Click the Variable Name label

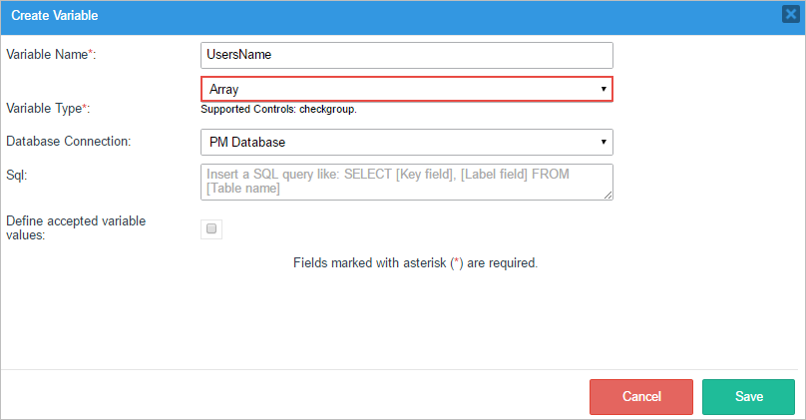pyautogui.click(x=49, y=54)
